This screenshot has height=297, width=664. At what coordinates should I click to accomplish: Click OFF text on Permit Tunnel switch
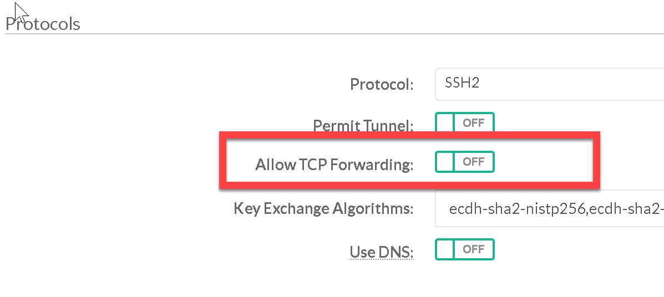point(473,123)
